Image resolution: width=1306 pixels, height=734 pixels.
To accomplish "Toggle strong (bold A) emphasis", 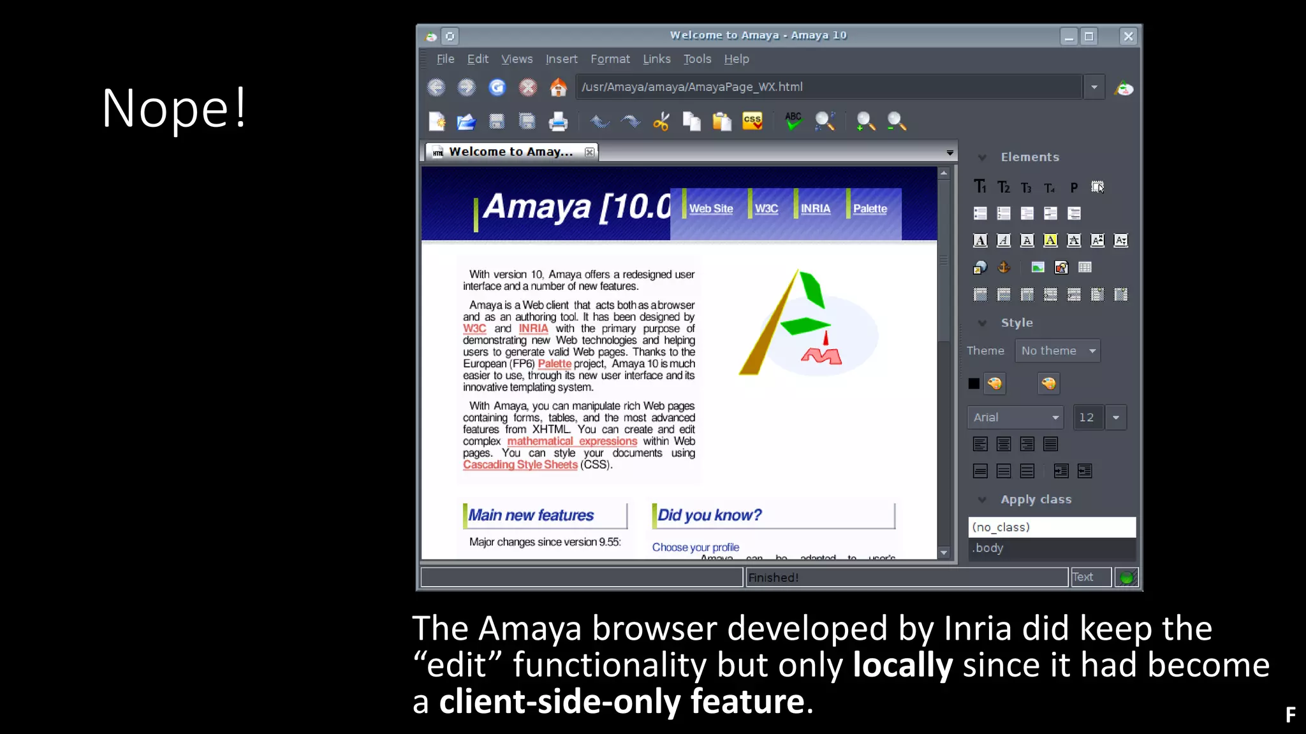I will pos(980,240).
